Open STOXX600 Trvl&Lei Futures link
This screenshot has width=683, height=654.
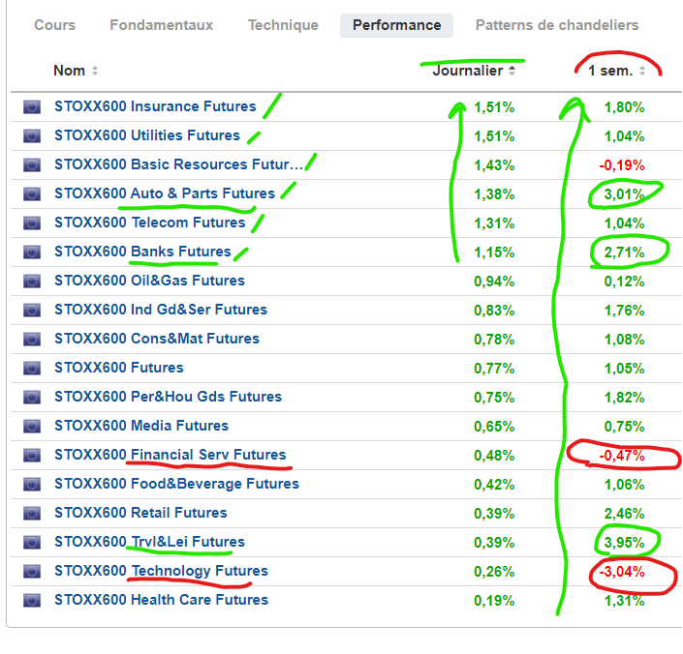pos(149,542)
